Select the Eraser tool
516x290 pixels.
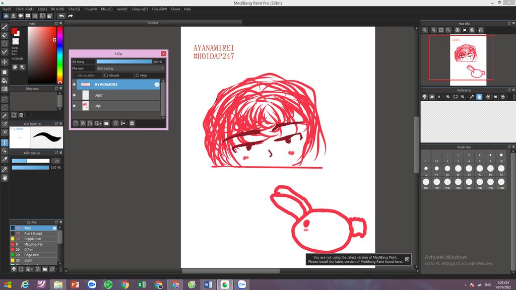coord(5,35)
